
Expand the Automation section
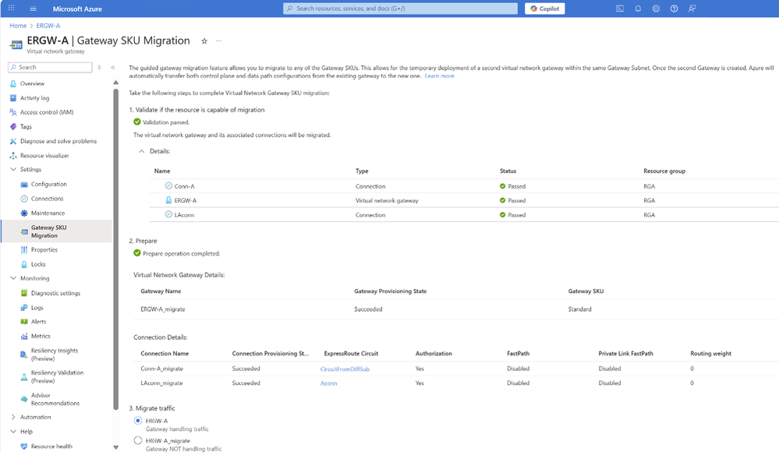pos(13,417)
